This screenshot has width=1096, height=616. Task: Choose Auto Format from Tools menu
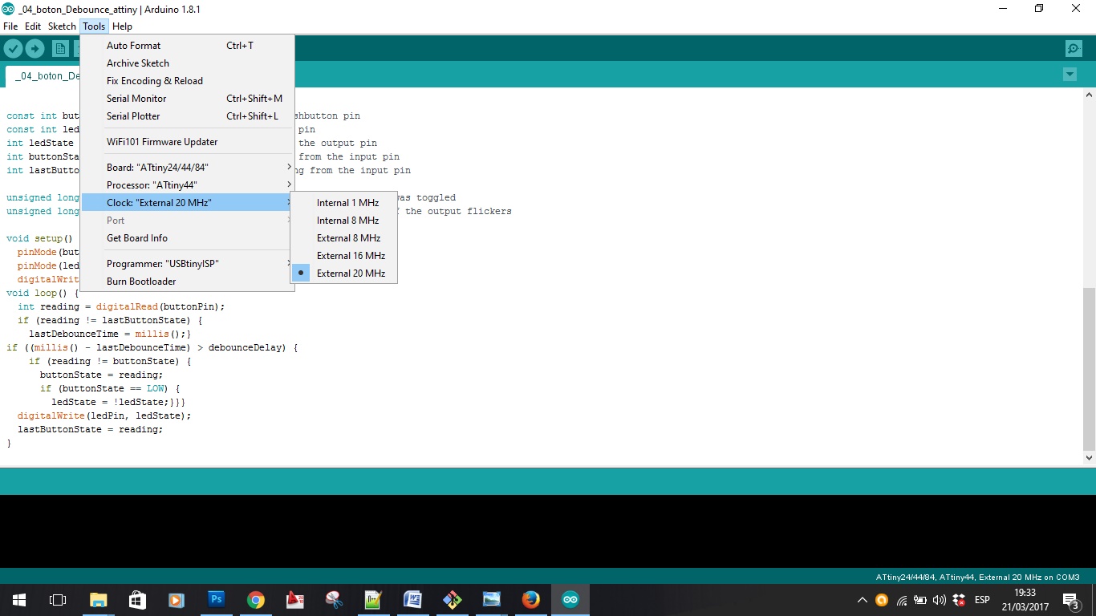pyautogui.click(x=188, y=46)
